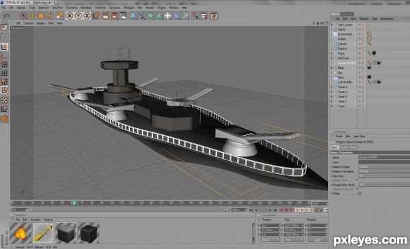Click the Position Y coordinate field
This screenshot has height=249, width=410.
[271, 230]
